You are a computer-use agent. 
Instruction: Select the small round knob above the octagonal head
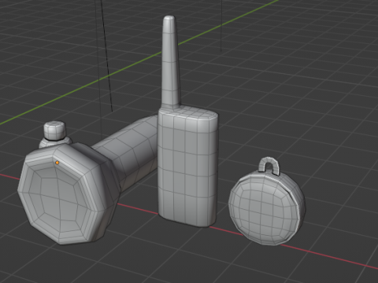[x=54, y=130]
